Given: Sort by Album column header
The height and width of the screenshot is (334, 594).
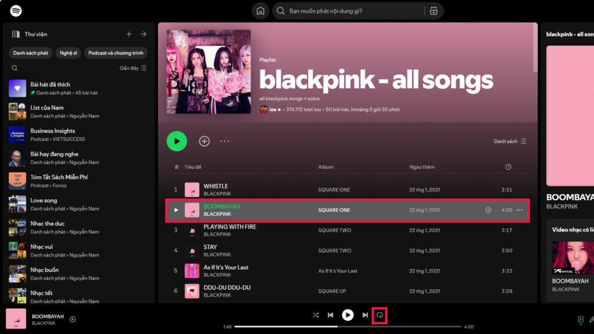Looking at the screenshot, I should click(x=326, y=167).
